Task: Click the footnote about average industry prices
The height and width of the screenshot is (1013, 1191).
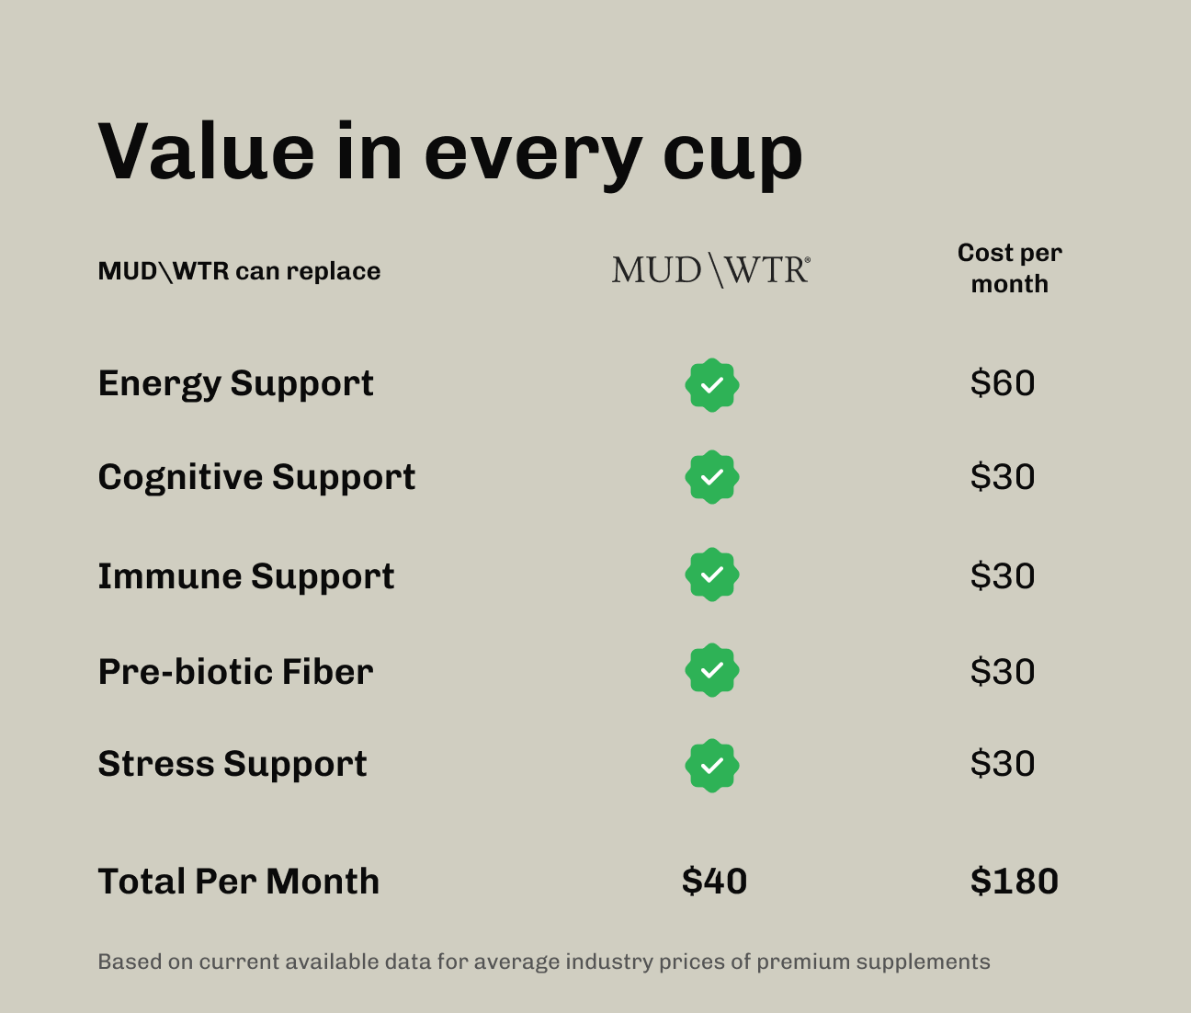Action: click(x=544, y=962)
